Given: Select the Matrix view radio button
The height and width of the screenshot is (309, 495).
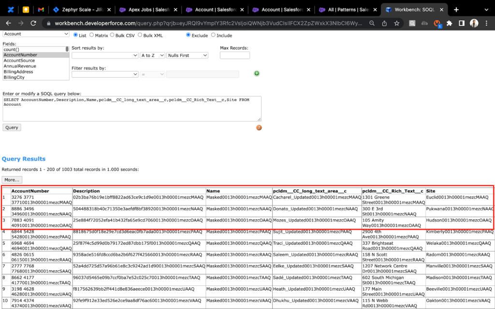Looking at the screenshot, I should [92, 35].
